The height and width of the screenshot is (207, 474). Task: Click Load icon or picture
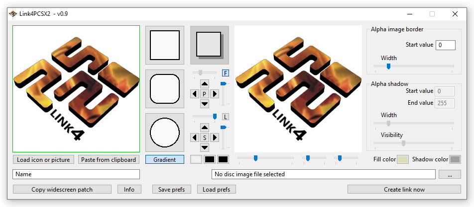pos(43,160)
